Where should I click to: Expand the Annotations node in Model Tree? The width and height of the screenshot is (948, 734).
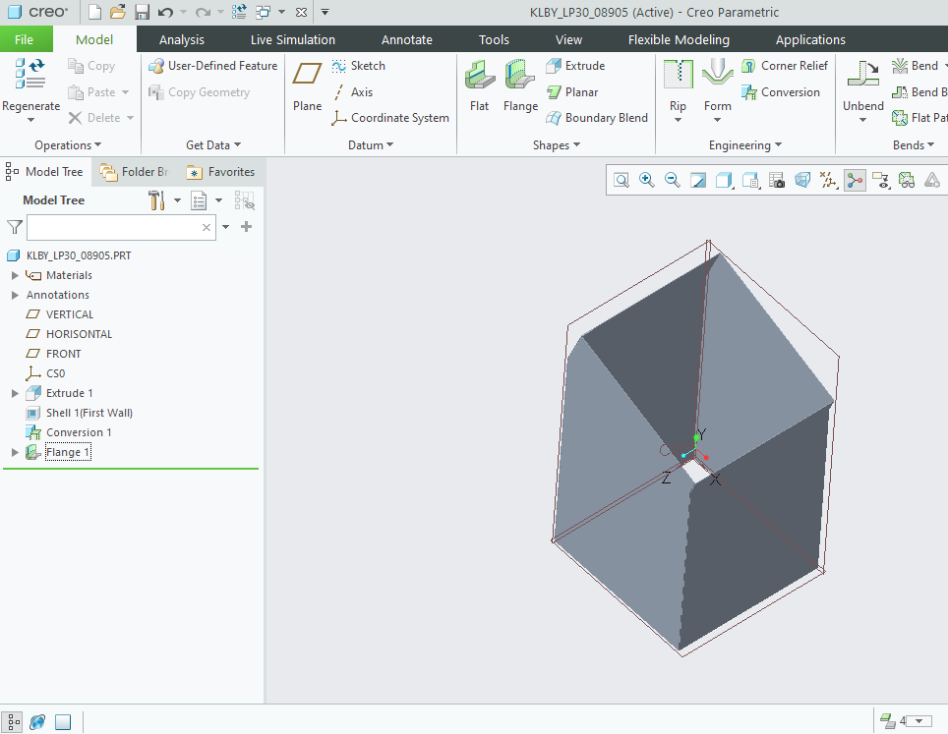13,294
